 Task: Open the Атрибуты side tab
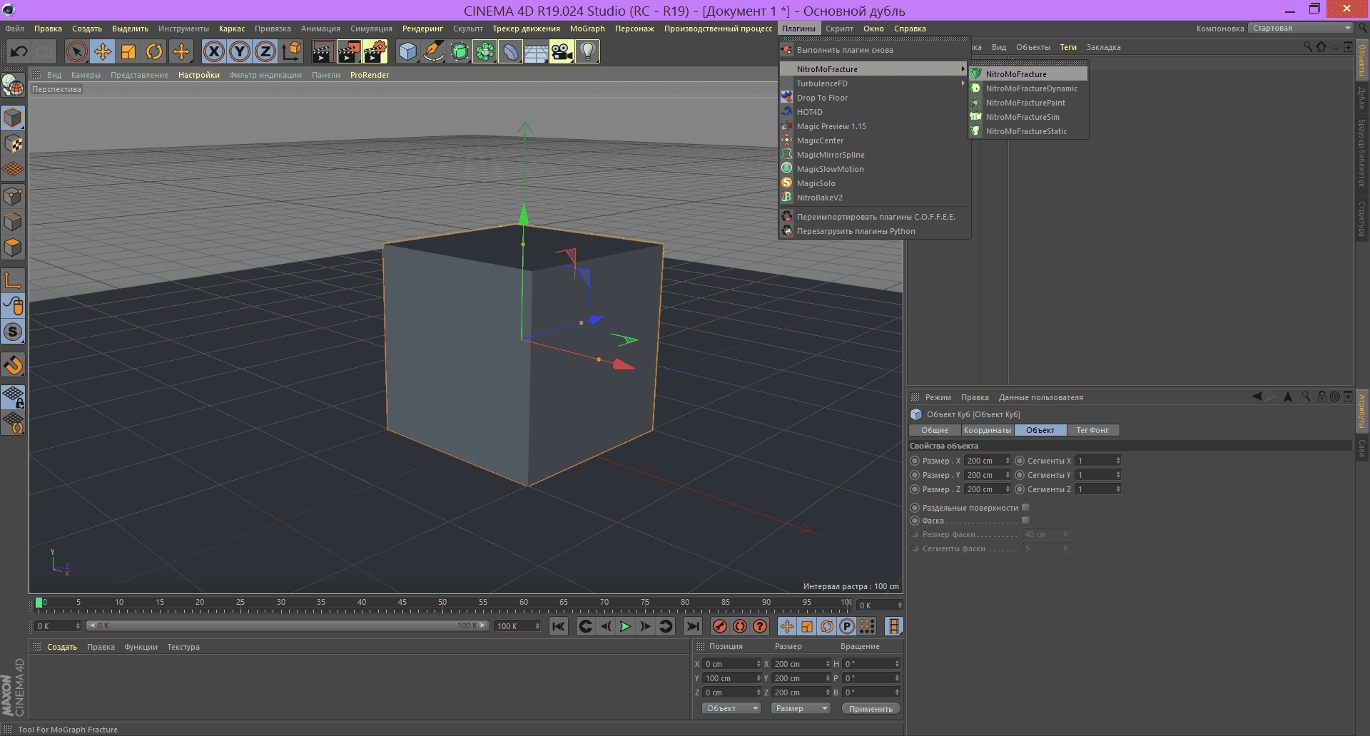coord(1362,412)
